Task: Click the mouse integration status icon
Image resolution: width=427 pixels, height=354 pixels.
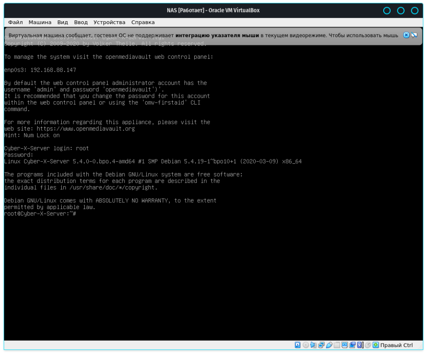Action: coord(368,345)
